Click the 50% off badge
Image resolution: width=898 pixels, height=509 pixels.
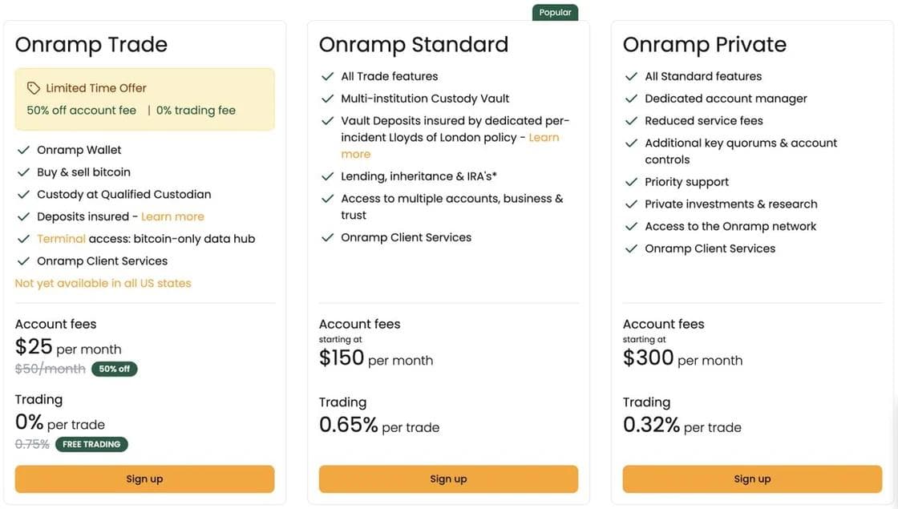point(114,369)
